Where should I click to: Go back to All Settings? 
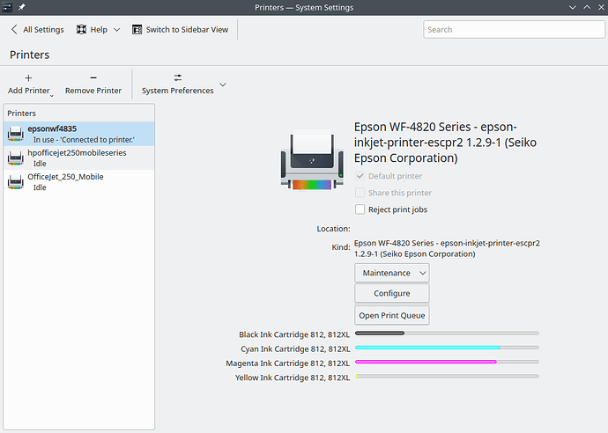pyautogui.click(x=37, y=29)
